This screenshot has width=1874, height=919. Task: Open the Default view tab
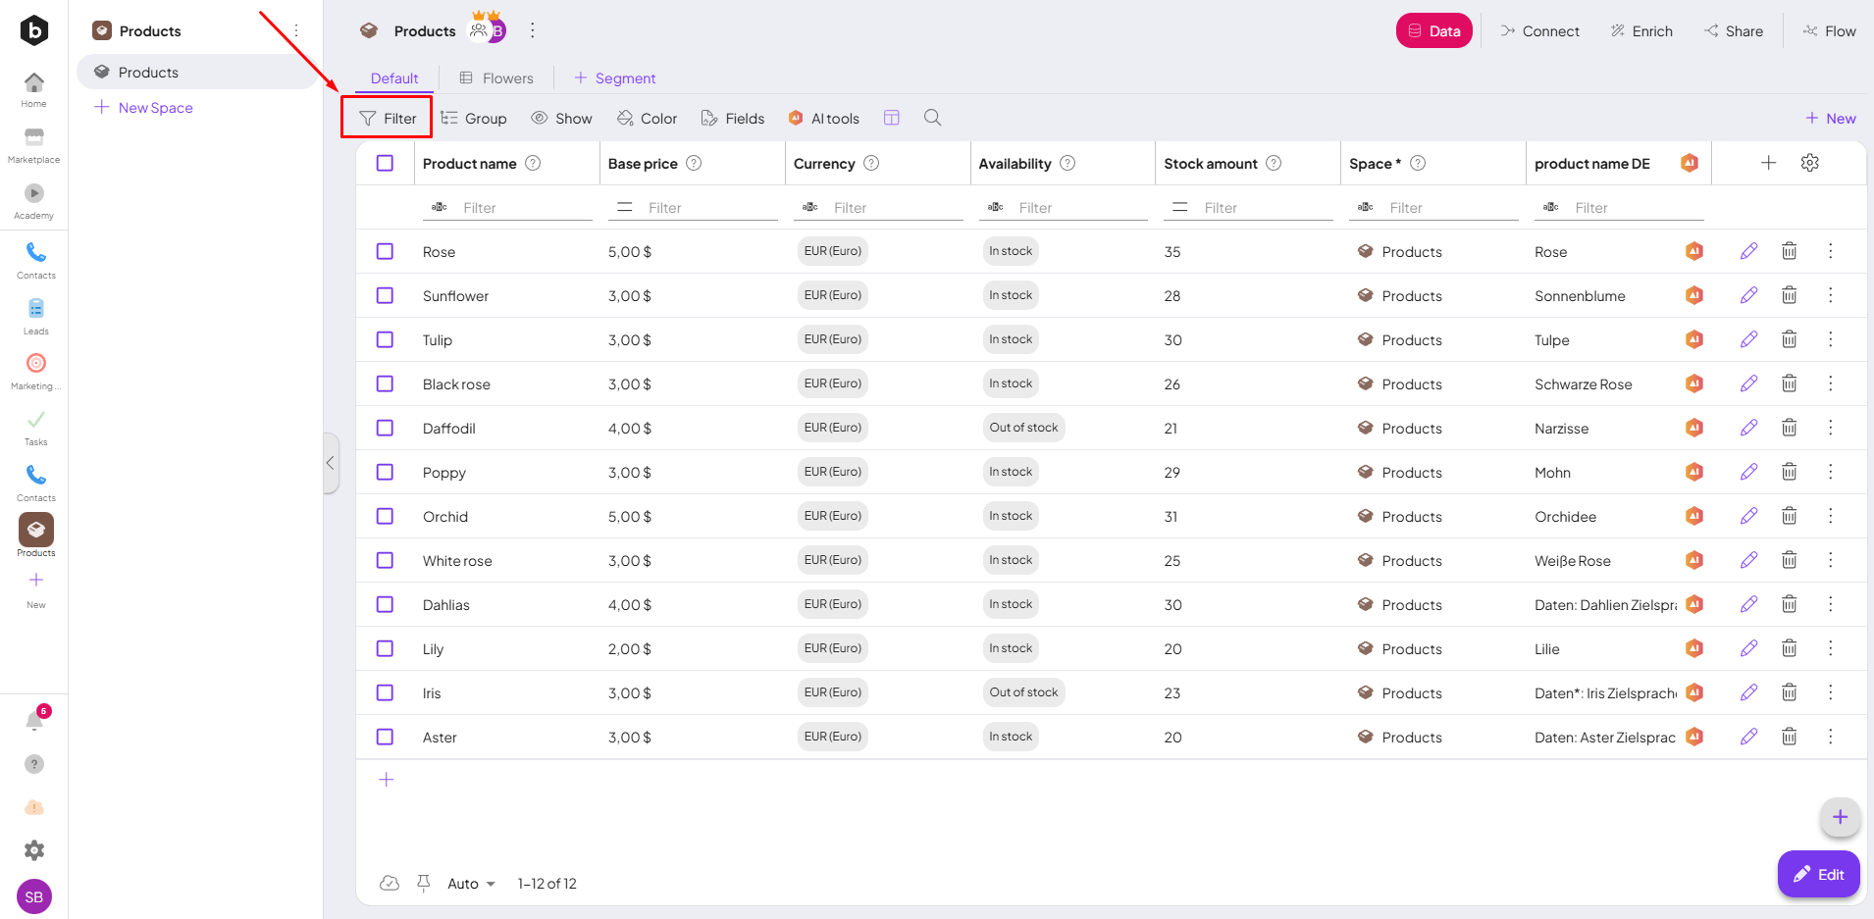394,78
